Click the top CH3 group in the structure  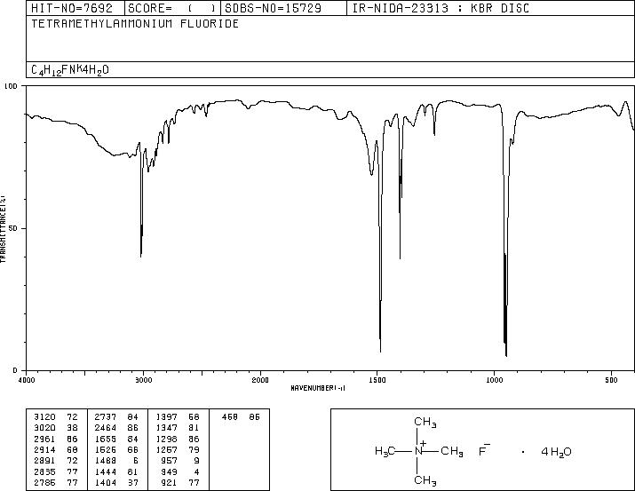tap(425, 422)
